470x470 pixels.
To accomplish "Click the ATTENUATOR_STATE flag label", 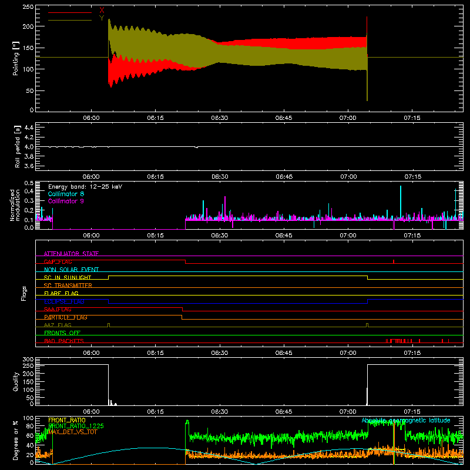I will point(71,254).
